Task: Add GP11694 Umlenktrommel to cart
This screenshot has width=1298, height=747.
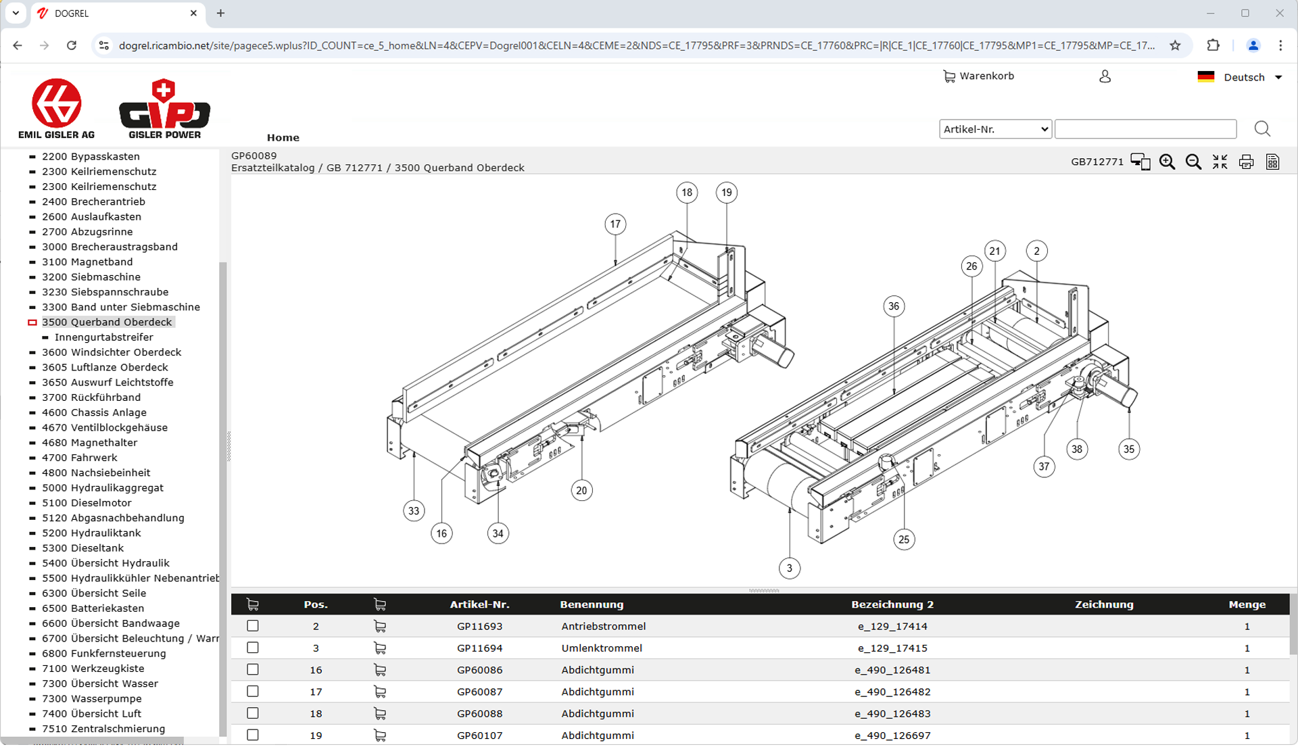Action: 380,648
